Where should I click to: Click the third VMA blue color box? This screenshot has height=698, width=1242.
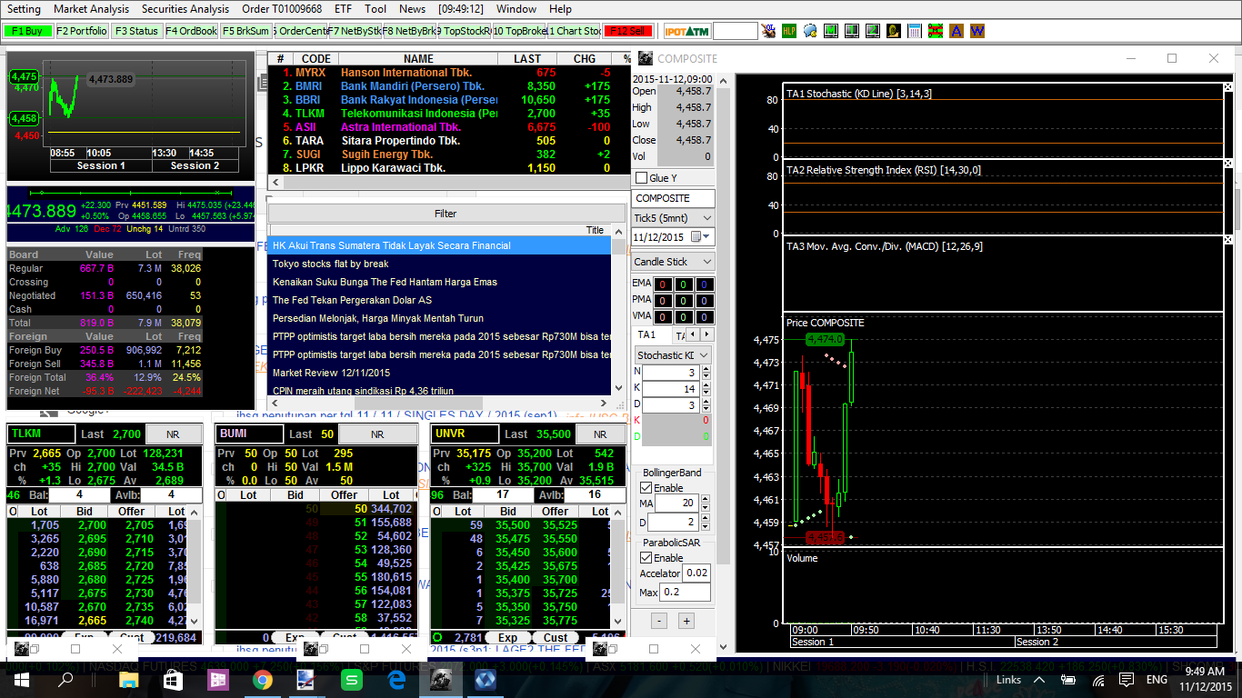click(706, 317)
